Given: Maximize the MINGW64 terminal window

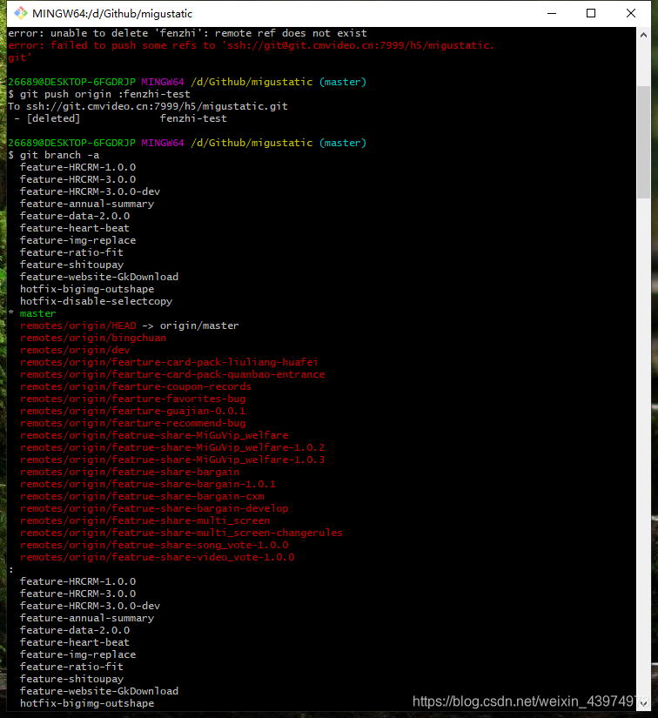Looking at the screenshot, I should tap(591, 13).
